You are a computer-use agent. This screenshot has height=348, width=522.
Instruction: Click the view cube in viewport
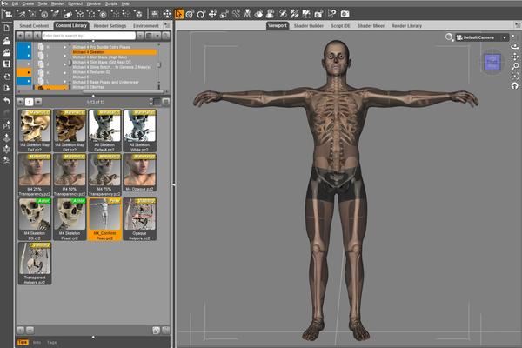(x=492, y=61)
